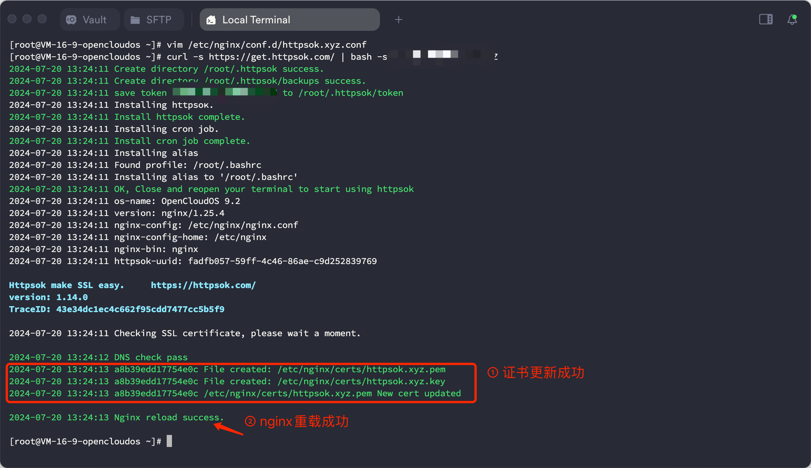
Task: Toggle the side panel layout icon
Action: (x=766, y=19)
